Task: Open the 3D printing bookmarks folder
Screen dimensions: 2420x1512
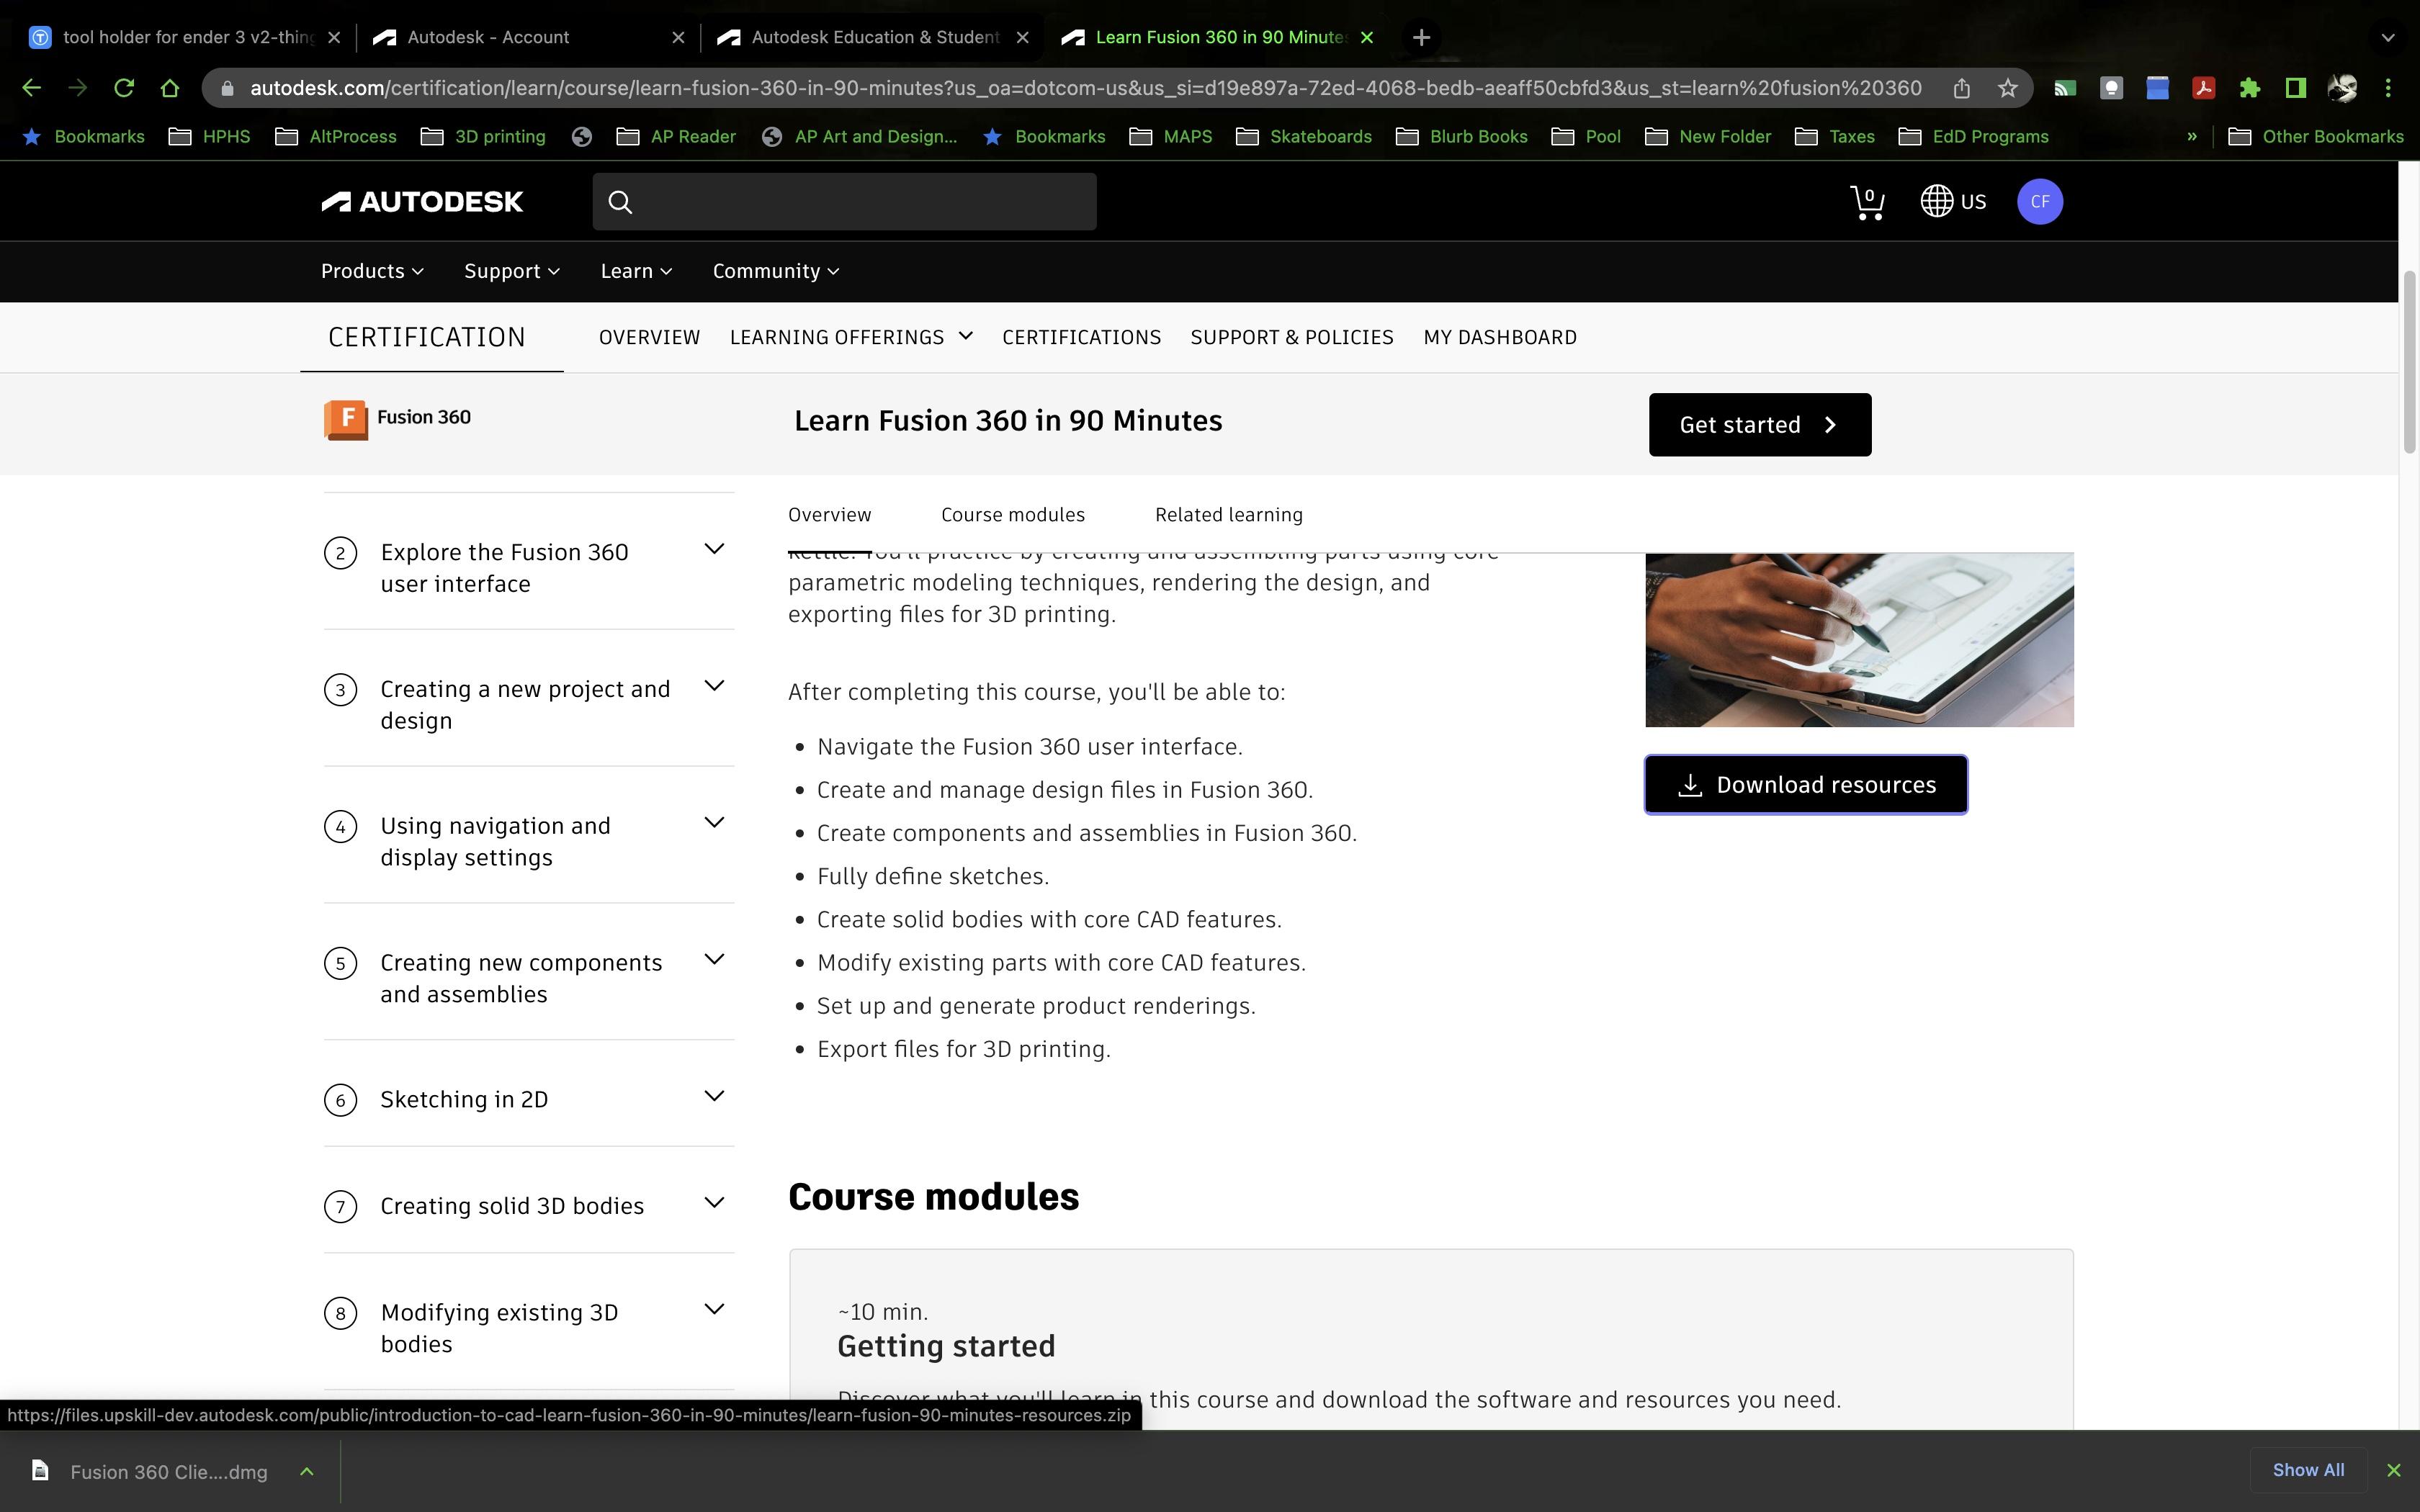Action: click(484, 136)
